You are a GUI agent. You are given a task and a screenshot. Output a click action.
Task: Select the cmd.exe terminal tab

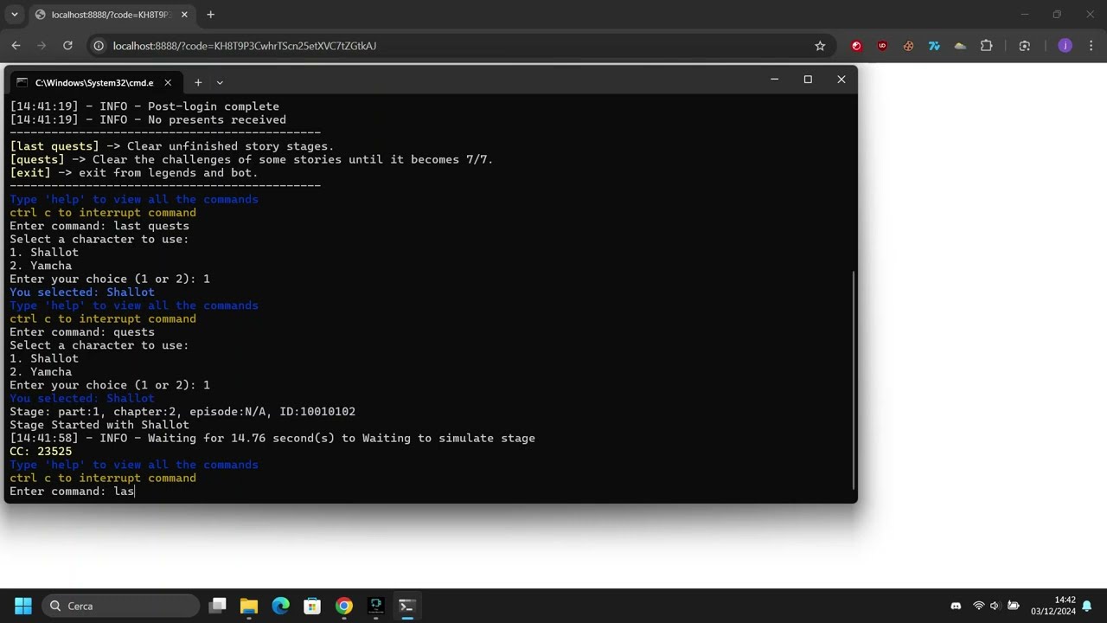pyautogui.click(x=94, y=82)
